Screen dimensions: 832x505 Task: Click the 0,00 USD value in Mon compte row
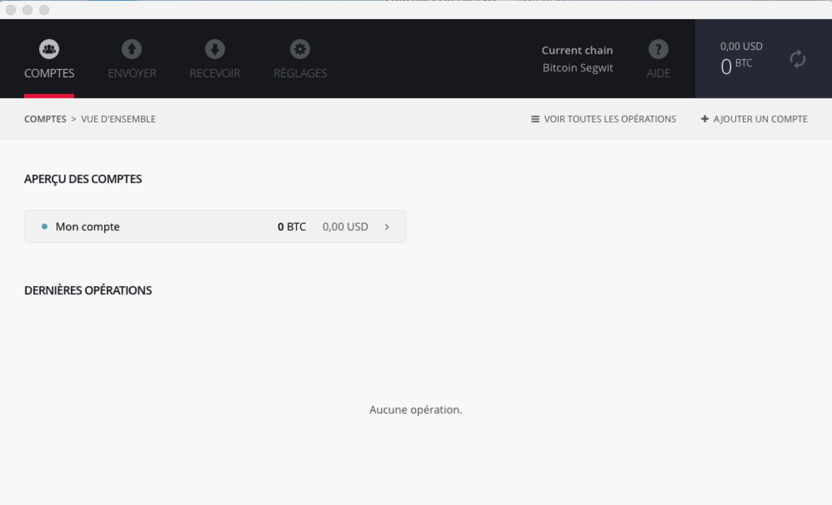(345, 227)
